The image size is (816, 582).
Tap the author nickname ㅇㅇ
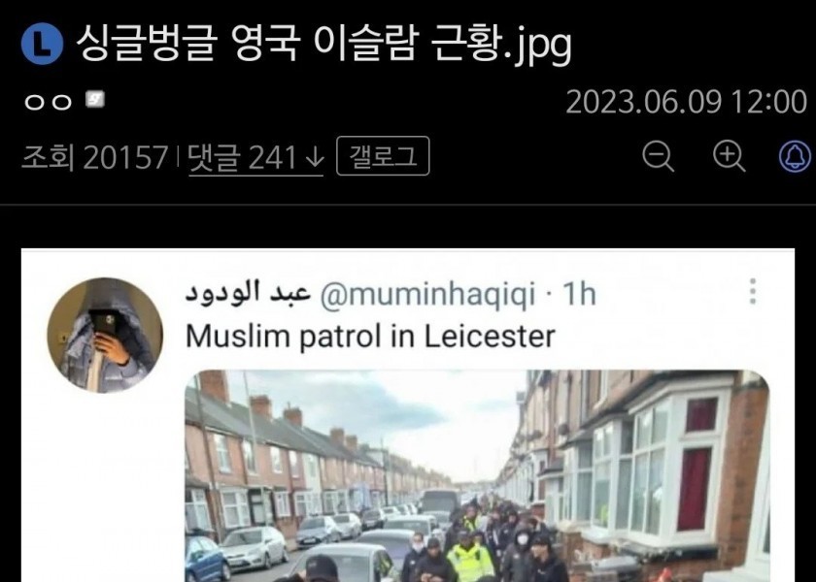48,101
